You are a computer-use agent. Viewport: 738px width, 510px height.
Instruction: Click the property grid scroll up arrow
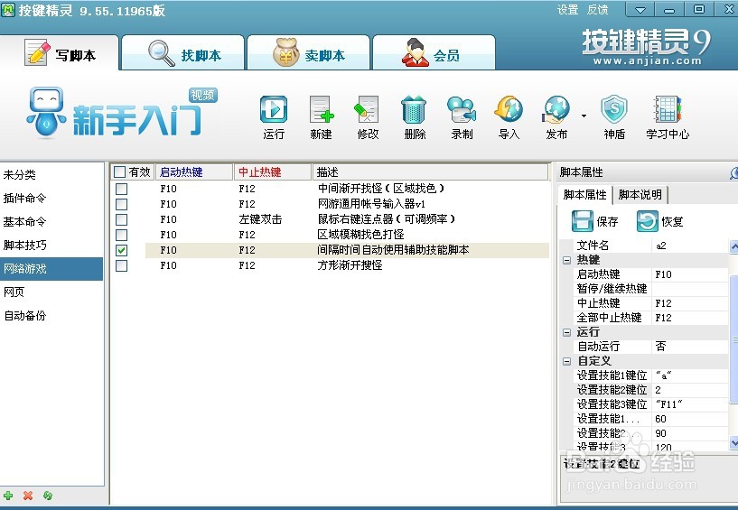tap(733, 246)
